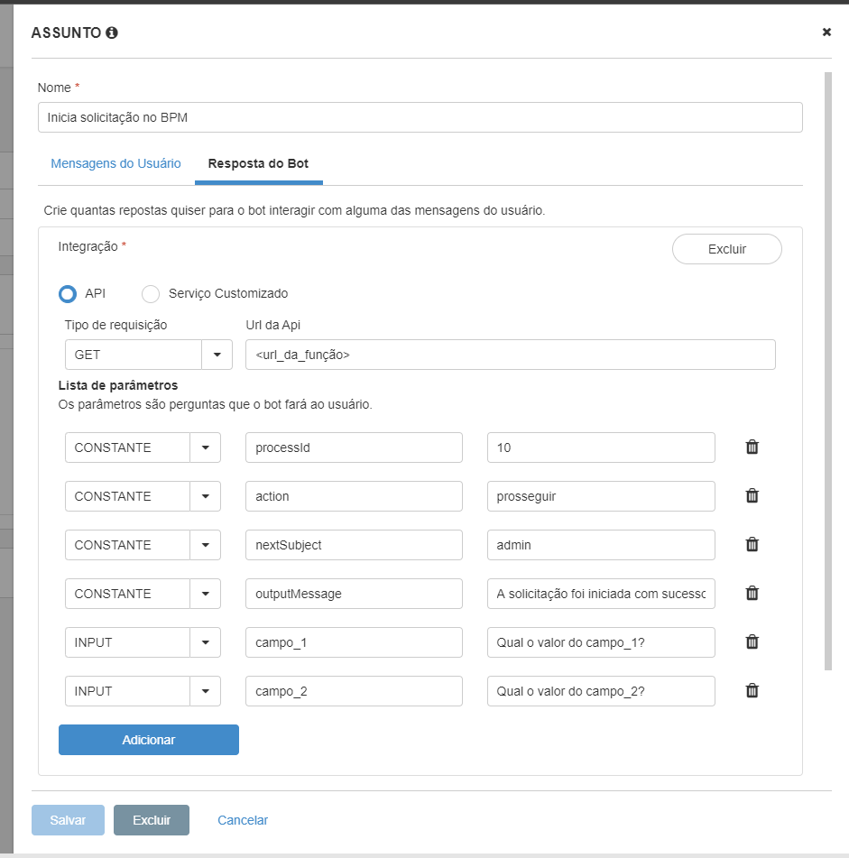Open the Resposta do Bot tab

pyautogui.click(x=258, y=164)
